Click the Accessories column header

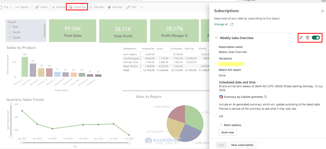tap(148, 49)
